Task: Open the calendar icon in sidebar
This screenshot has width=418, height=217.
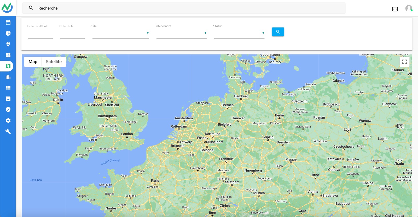Action: [8, 23]
